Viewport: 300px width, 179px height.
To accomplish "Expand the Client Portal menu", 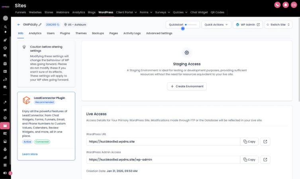I will click(126, 12).
